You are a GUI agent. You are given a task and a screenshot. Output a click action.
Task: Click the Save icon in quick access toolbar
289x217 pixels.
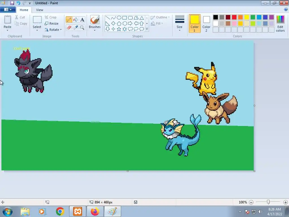point(12,3)
